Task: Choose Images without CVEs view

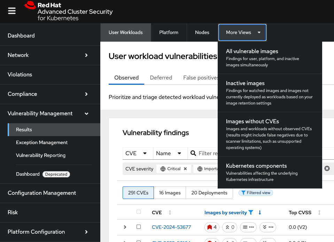Action: click(x=270, y=134)
